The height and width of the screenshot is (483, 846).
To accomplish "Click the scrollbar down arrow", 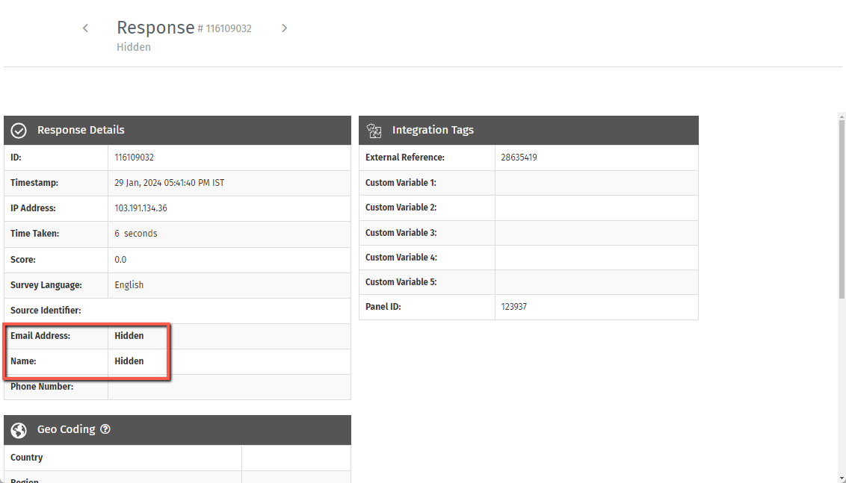I will coord(842,478).
